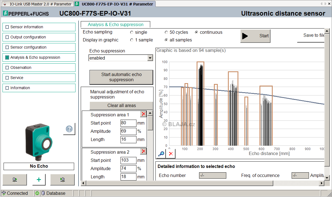Click Save to file button
The image size is (332, 197).
(311, 36)
